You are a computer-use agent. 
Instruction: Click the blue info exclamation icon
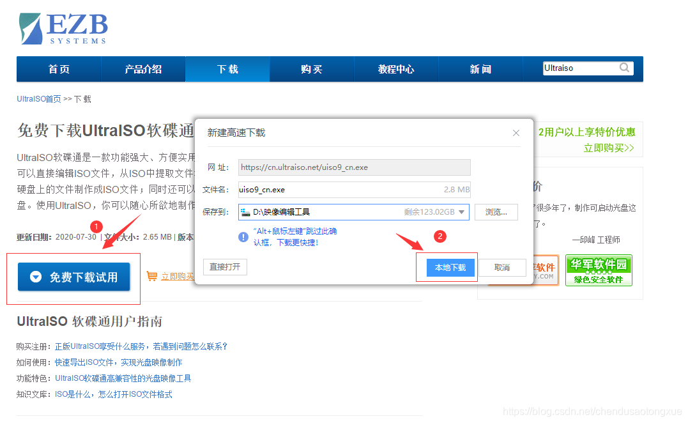point(243,237)
